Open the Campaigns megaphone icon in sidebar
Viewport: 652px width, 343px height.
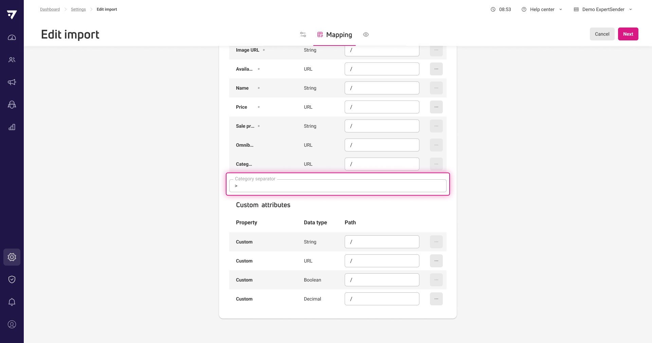12,82
